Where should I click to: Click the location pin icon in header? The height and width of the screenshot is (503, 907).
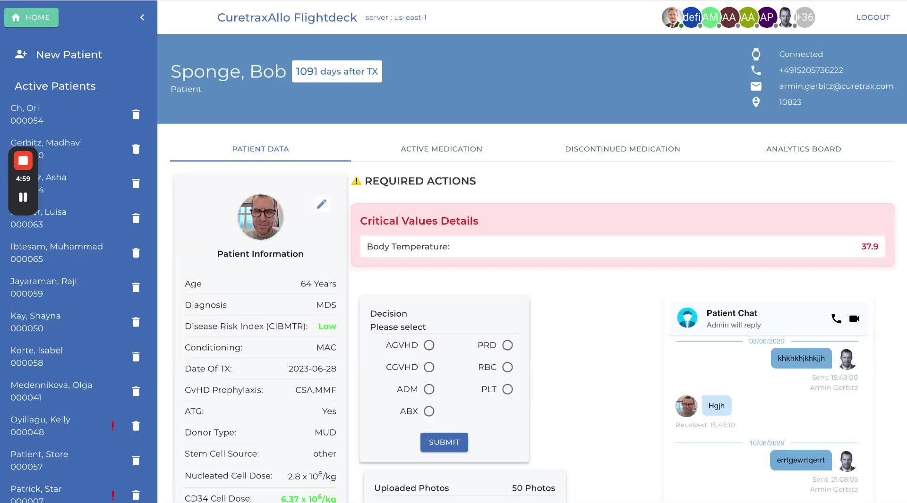click(756, 102)
